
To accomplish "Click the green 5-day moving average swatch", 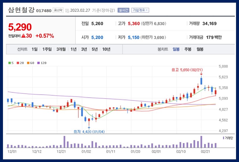I will point(10,63).
